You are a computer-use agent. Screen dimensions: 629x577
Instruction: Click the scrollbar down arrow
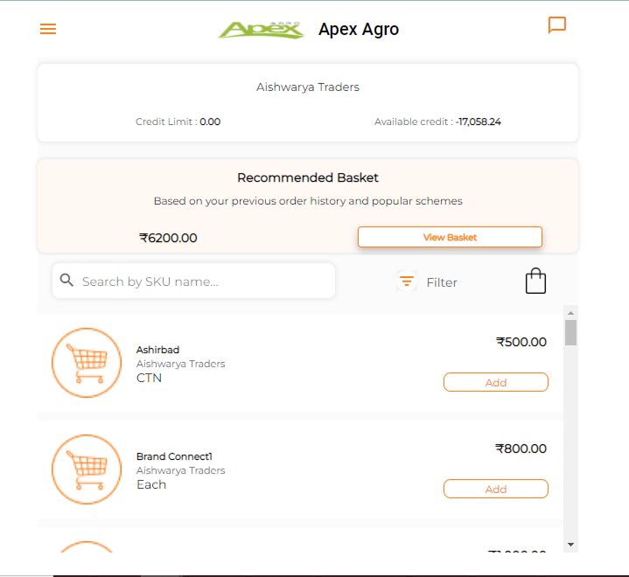(570, 544)
